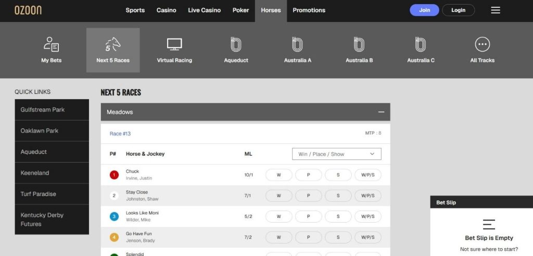533x256 pixels.
Task: Switch to the Casino tab
Action: 166,10
